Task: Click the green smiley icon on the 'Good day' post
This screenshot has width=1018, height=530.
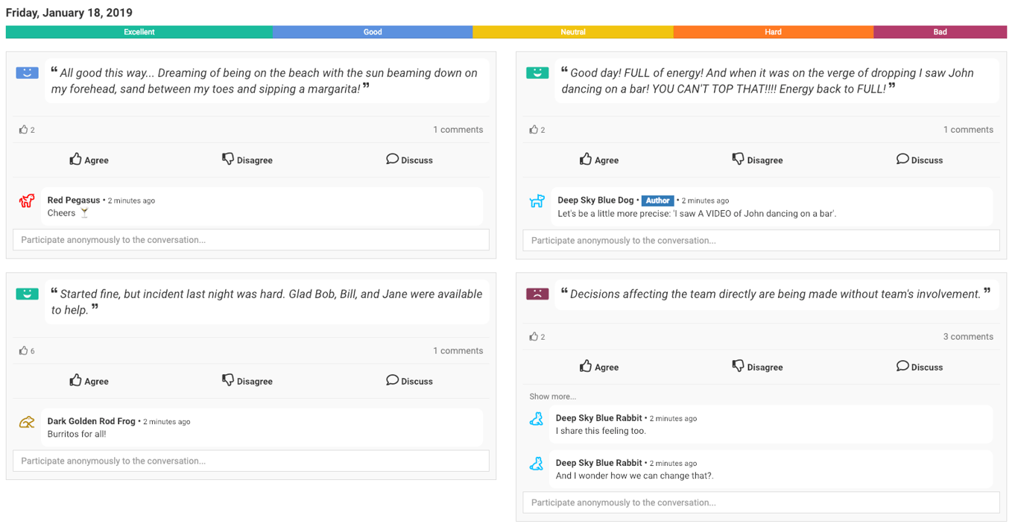Action: [537, 73]
